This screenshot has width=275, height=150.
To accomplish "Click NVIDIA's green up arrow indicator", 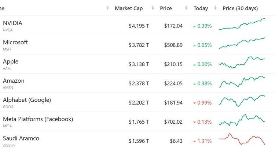I will click(194, 26).
